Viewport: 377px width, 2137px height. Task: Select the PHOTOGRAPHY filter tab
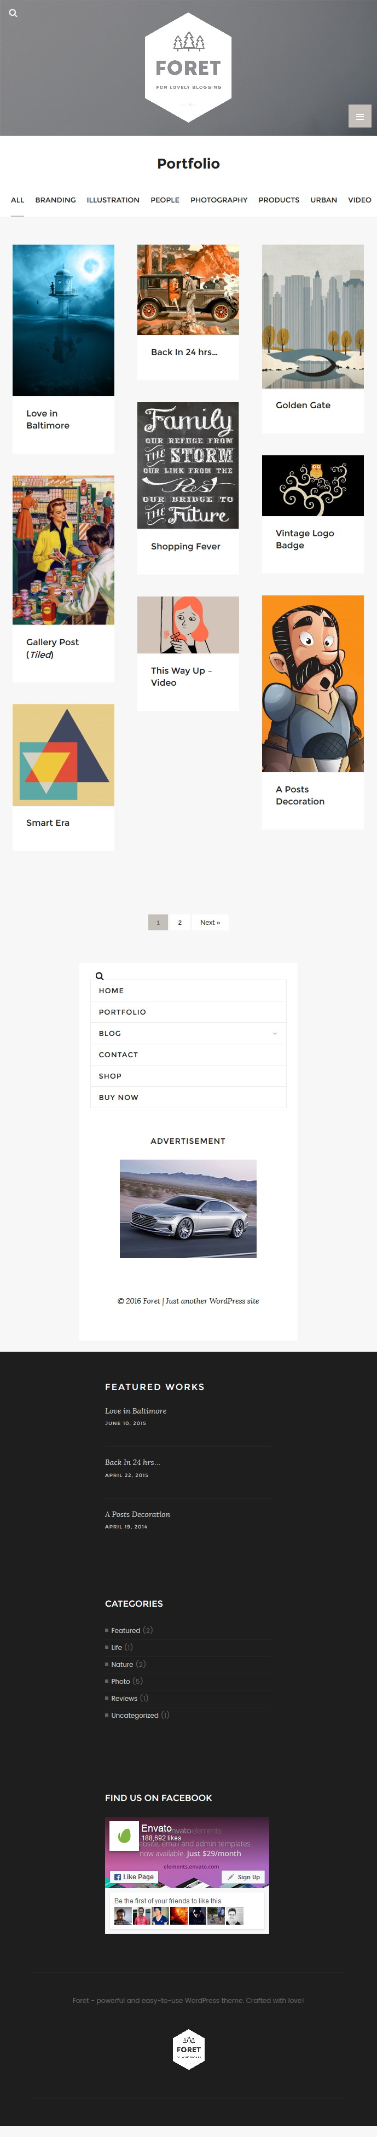click(219, 200)
